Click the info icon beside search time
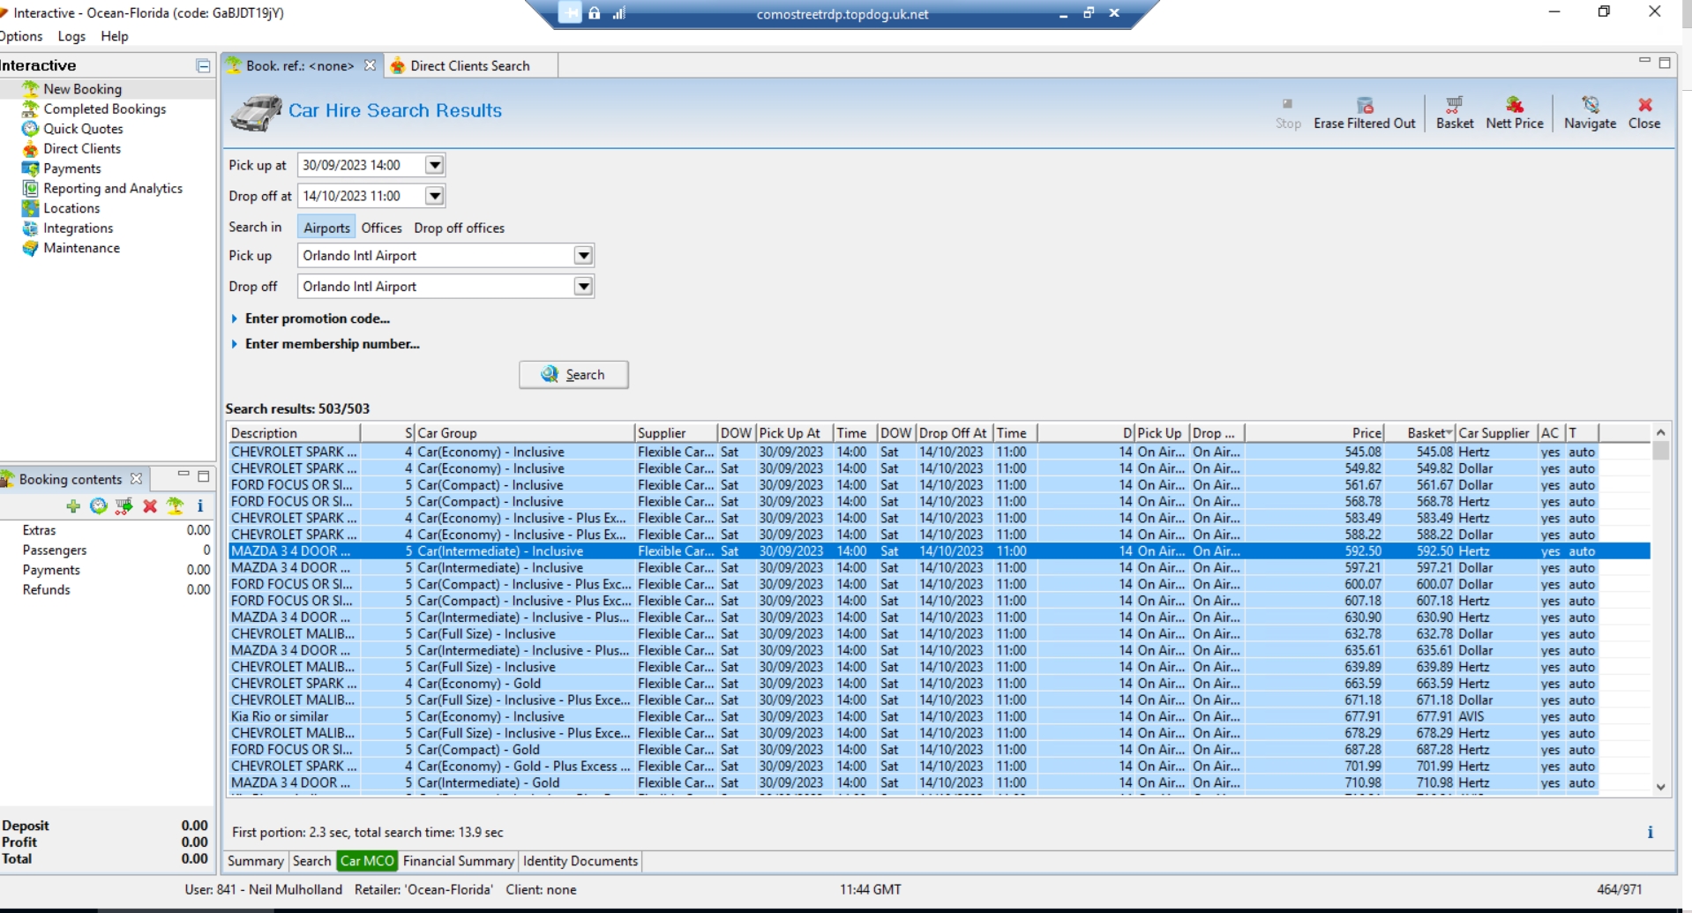Screen dimensions: 1692x913 pyautogui.click(x=1650, y=832)
